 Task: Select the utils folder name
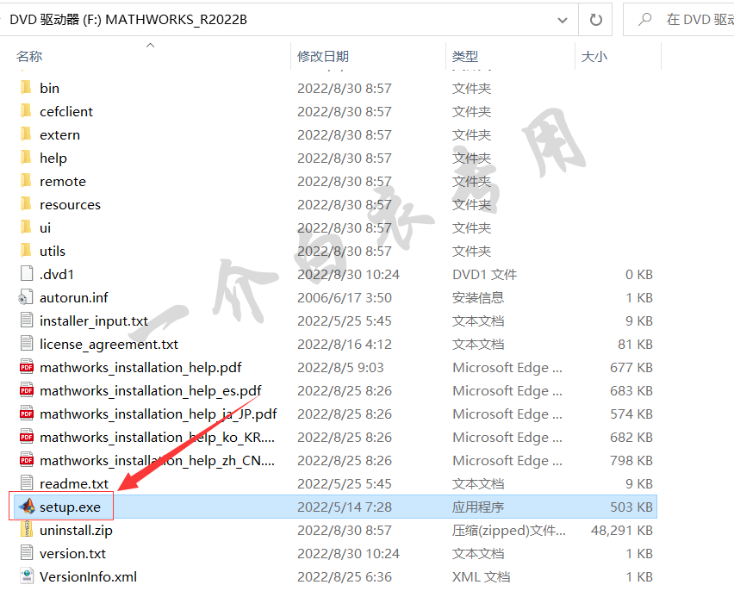(53, 251)
